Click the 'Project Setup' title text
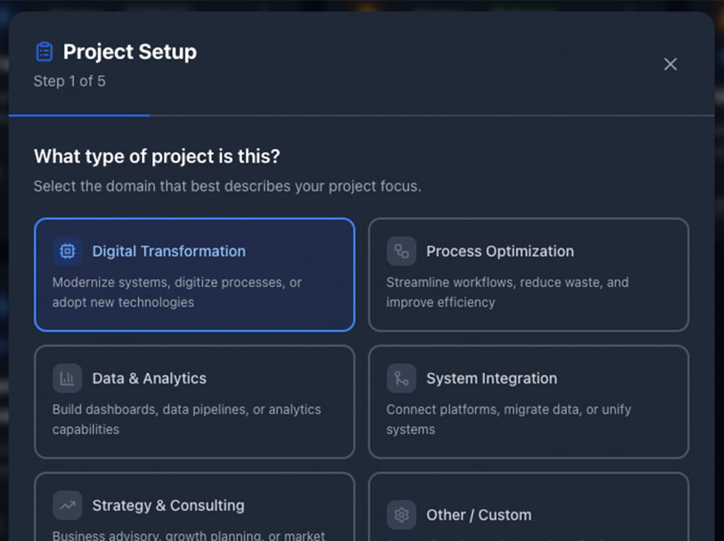The width and height of the screenshot is (724, 541). [x=130, y=52]
